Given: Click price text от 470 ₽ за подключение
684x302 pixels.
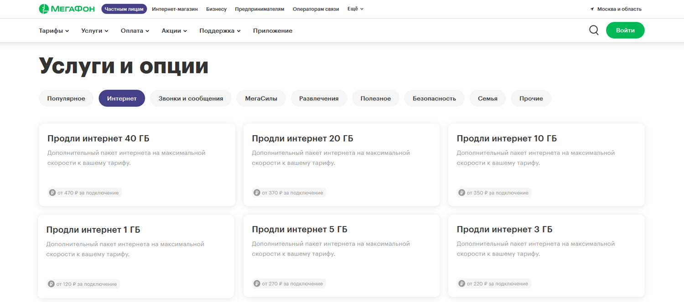Looking at the screenshot, I should 88,193.
